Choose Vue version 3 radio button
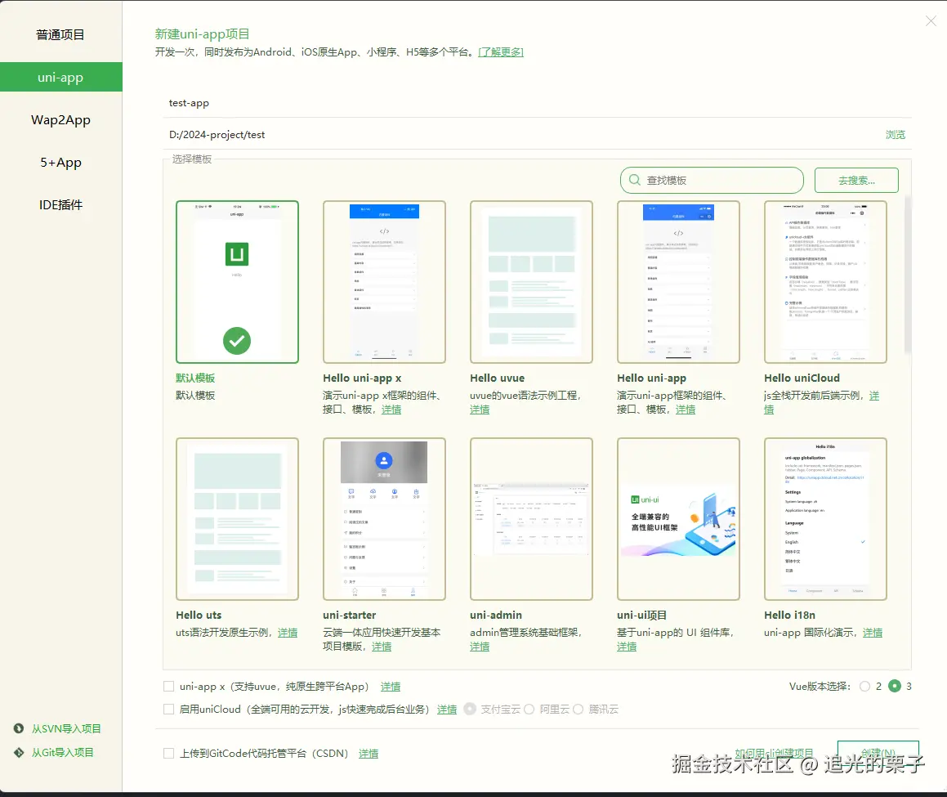The image size is (947, 797). 895,686
